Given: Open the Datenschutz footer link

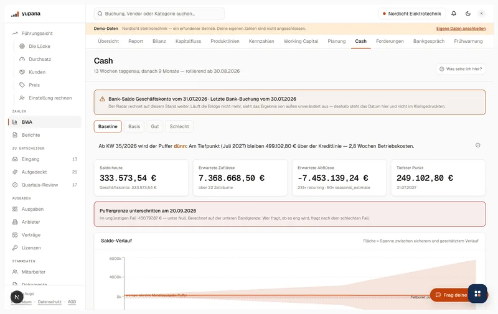Looking at the screenshot, I should pyautogui.click(x=50, y=302).
